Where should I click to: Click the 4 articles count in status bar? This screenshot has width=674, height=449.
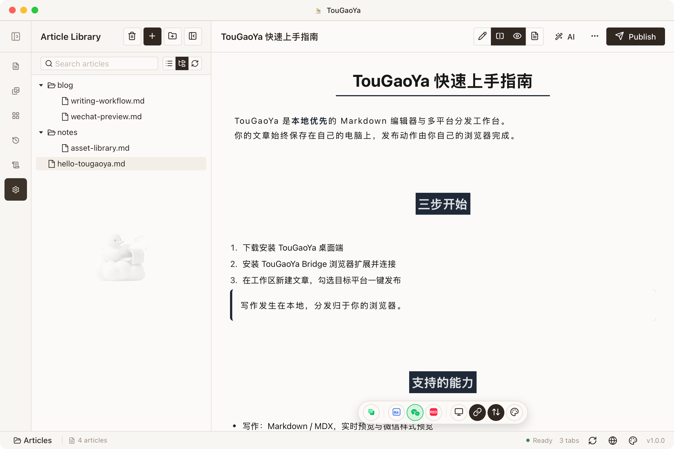(88, 440)
